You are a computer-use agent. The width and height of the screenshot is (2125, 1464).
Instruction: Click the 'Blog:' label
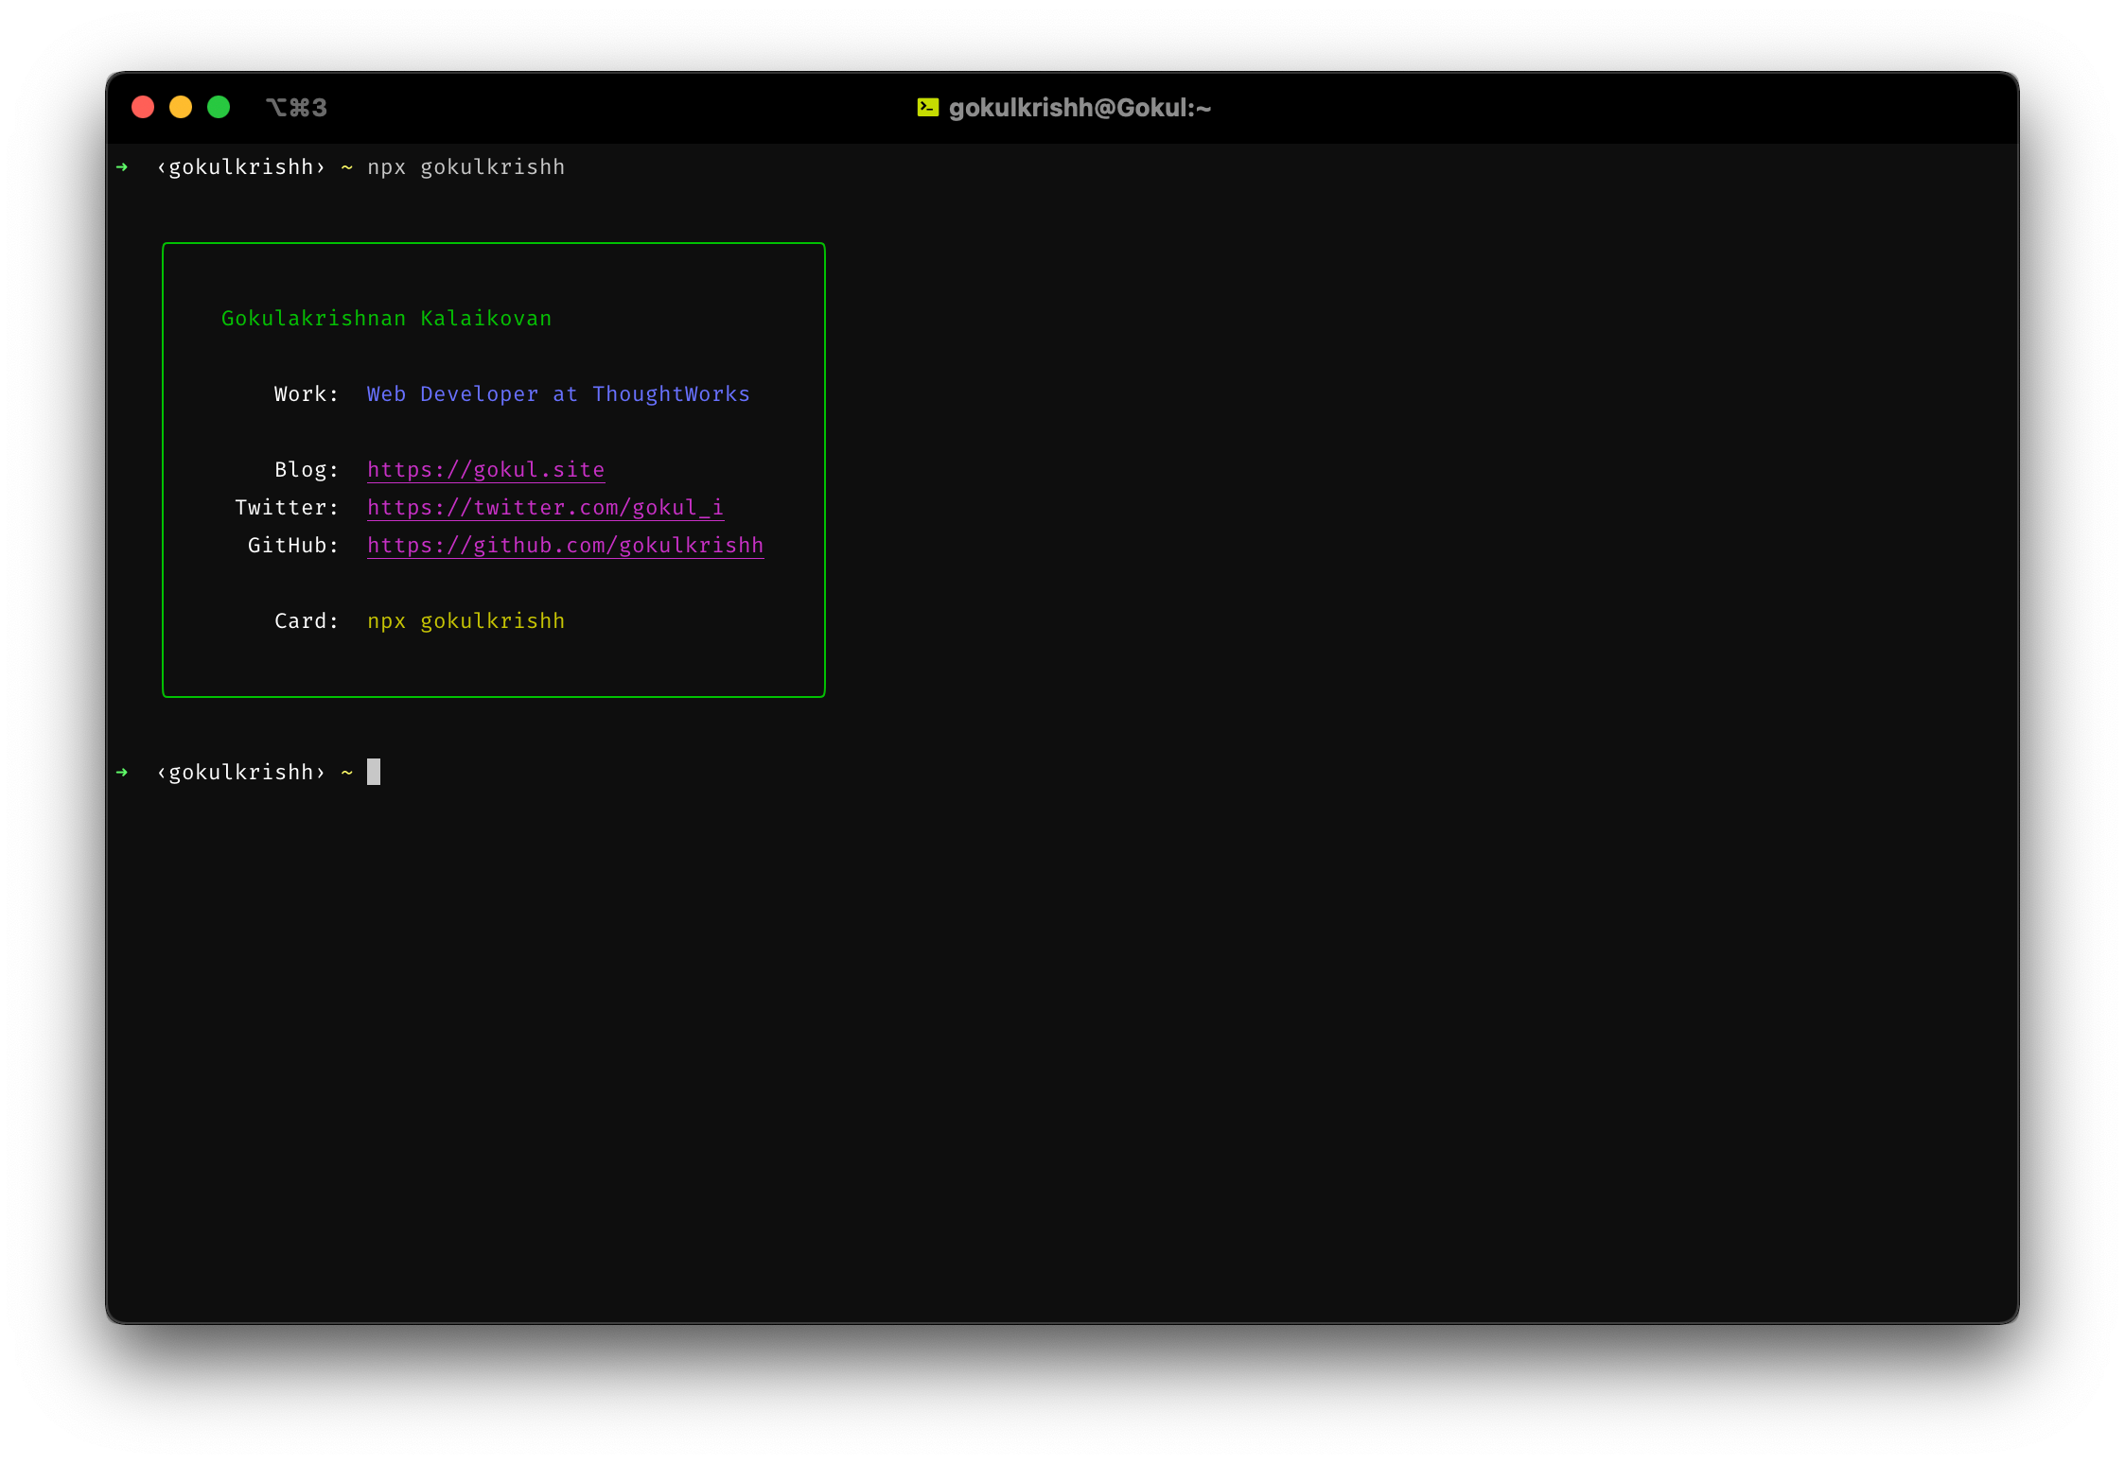307,470
